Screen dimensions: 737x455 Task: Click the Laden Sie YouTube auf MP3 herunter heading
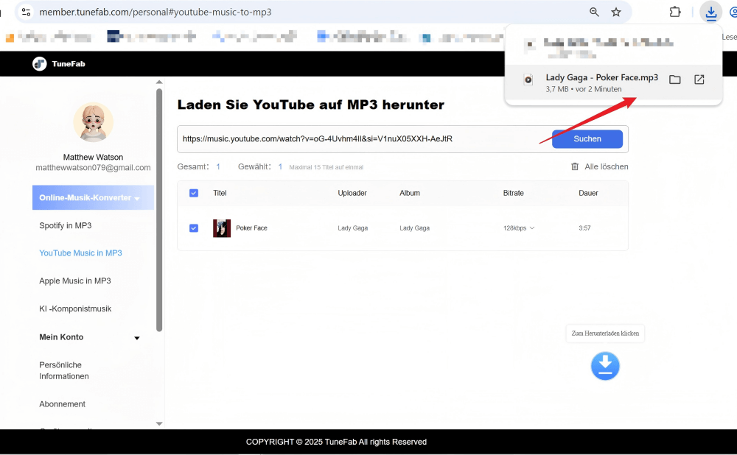(x=311, y=105)
